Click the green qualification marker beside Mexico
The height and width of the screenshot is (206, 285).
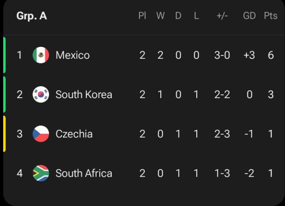tap(4, 55)
